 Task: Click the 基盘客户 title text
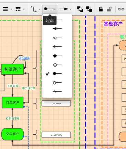113,24
